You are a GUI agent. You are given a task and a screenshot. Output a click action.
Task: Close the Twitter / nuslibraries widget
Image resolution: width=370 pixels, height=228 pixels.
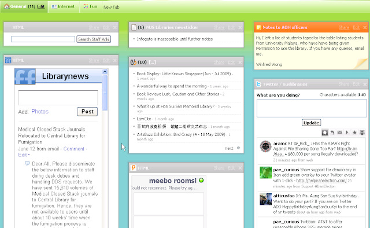pyautogui.click(x=365, y=84)
